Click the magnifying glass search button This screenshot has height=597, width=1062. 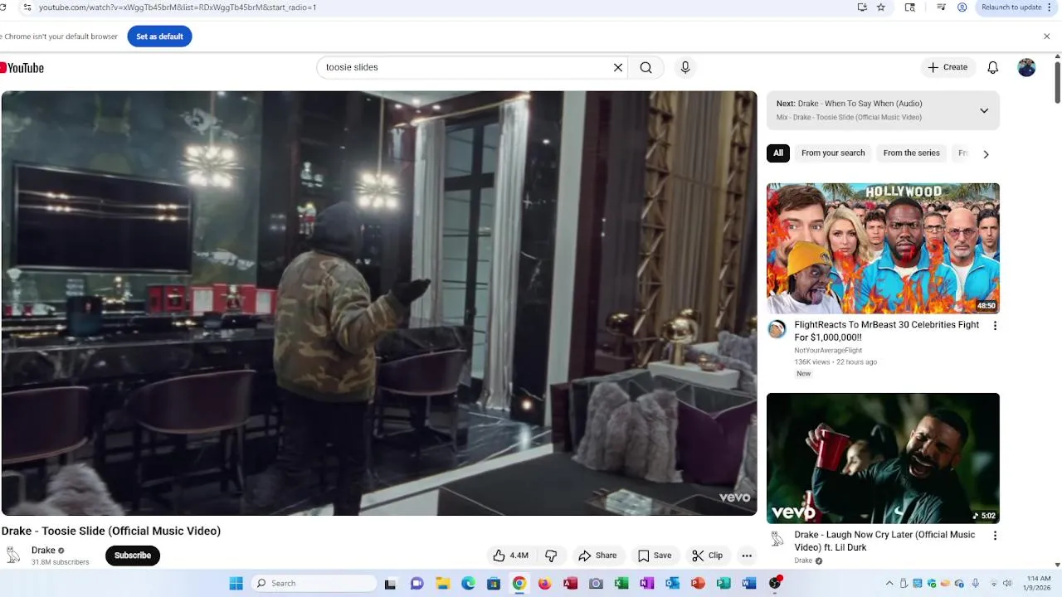645,67
